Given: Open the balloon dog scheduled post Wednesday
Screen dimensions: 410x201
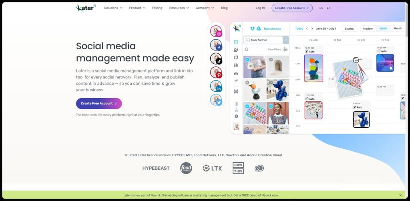Looking at the screenshot, I should pyautogui.click(x=361, y=119).
